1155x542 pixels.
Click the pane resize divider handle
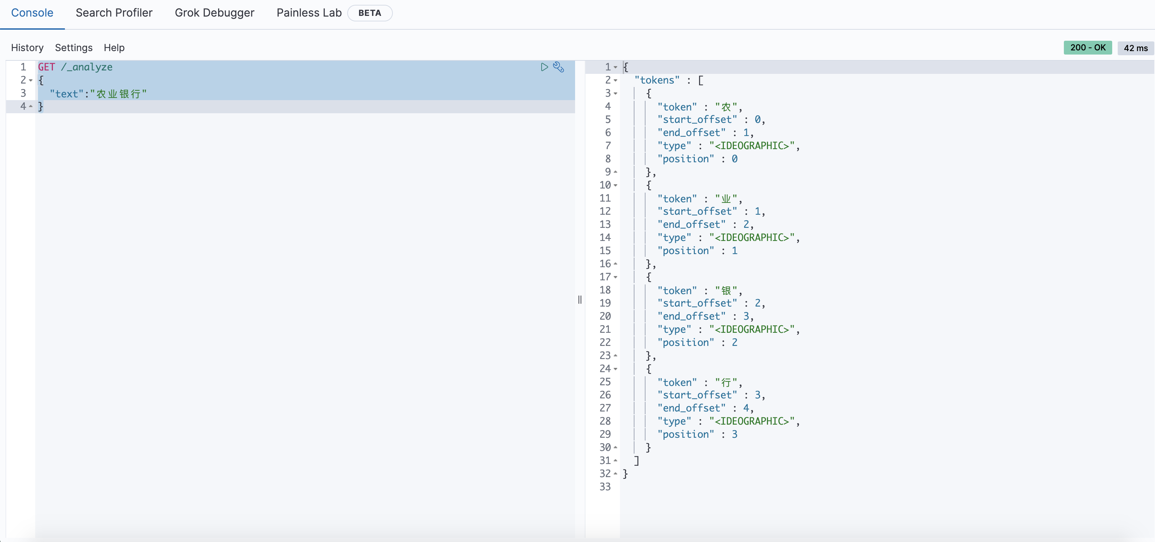pos(580,299)
